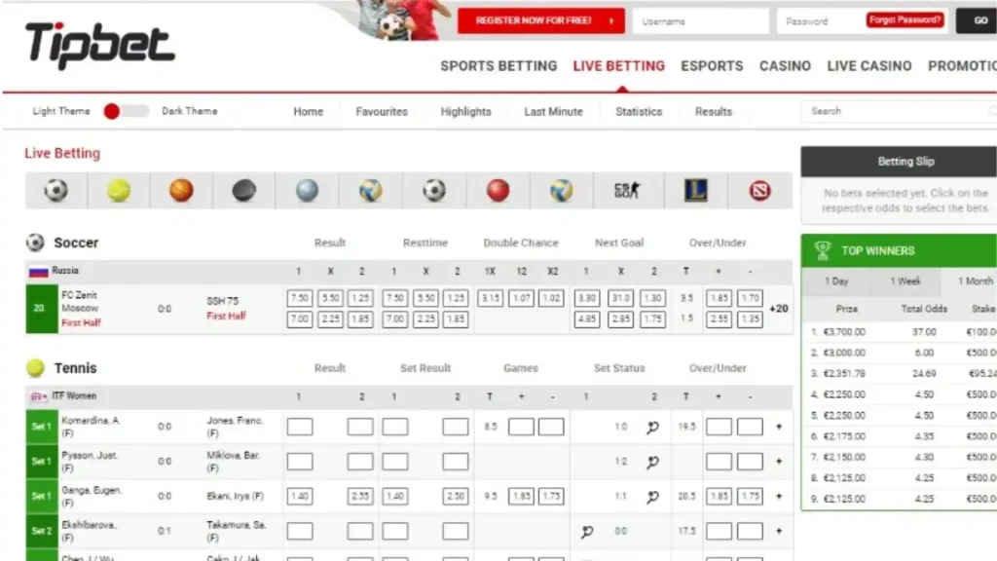Click the serve racket icon in Pyason row
Screen dimensions: 997x561
pyautogui.click(x=653, y=463)
